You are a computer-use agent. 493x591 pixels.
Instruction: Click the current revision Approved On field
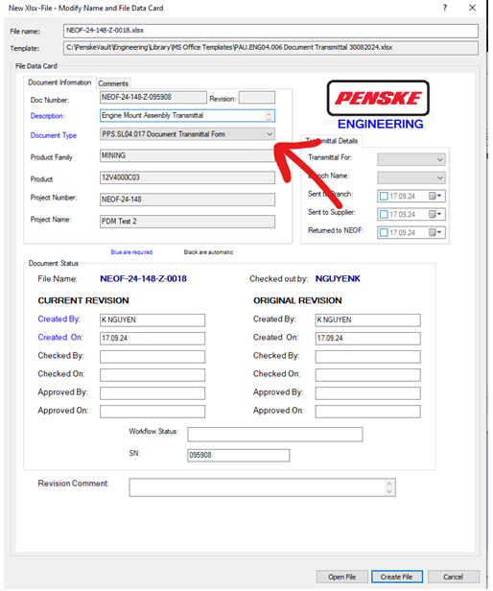(153, 412)
